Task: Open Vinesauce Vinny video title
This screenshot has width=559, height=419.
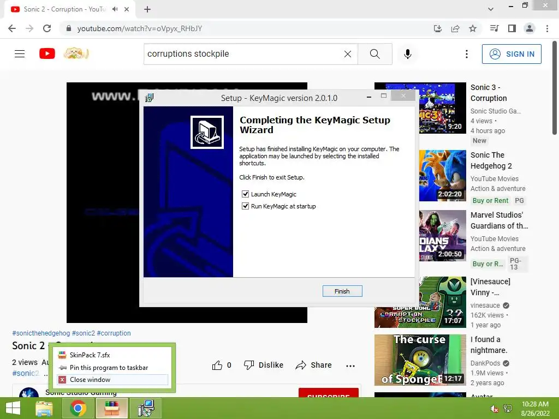Action: click(x=490, y=287)
